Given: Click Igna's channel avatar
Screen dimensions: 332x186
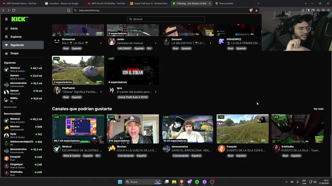Looking at the screenshot, I should (x=112, y=90).
